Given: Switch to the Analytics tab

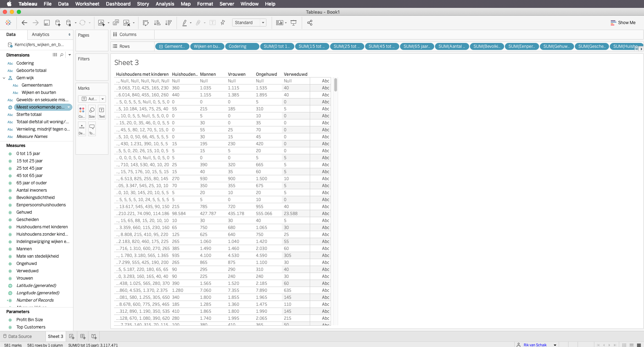Looking at the screenshot, I should coord(41,35).
